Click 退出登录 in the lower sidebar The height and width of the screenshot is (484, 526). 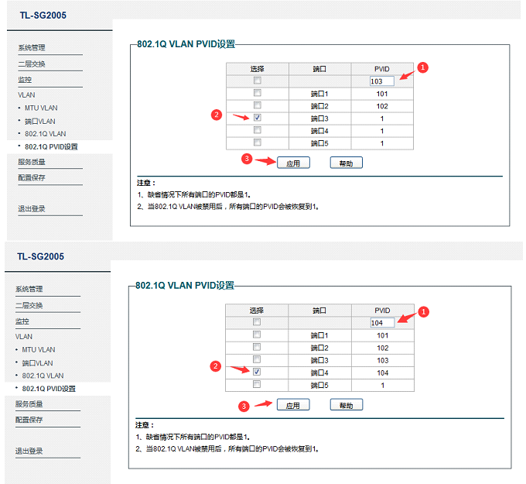pos(29,451)
